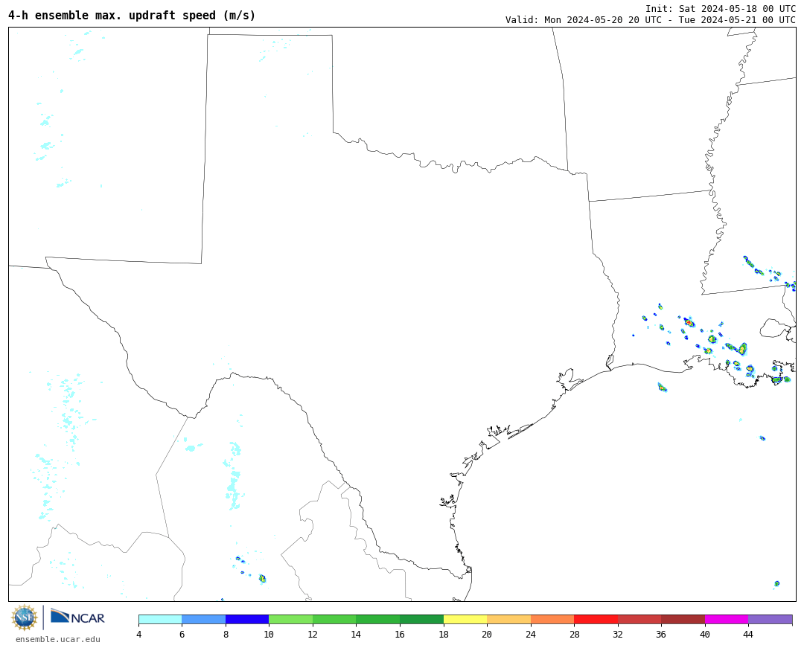Pick the green 12–14 color swatch

[x=334, y=620]
